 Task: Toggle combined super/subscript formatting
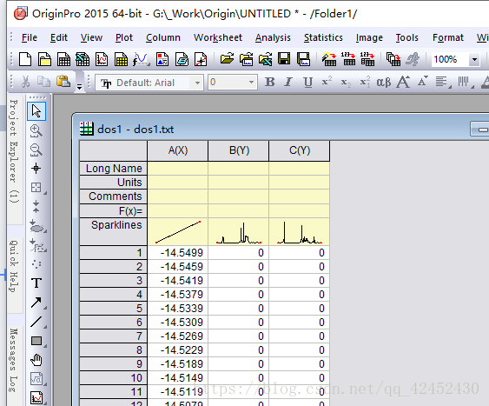[x=365, y=82]
